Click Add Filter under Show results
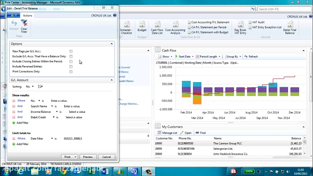Image resolution: width=313 pixels, height=176 pixels. click(21, 123)
